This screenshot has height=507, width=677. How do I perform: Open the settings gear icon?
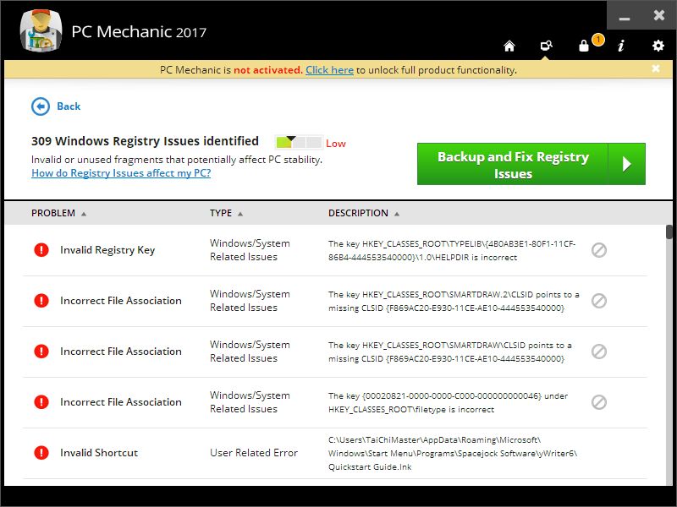coord(658,46)
